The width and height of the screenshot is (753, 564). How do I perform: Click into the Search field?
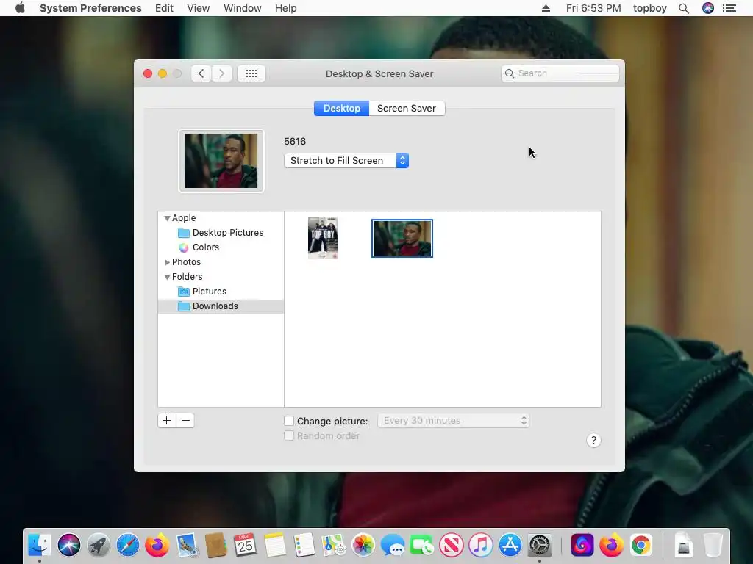(x=560, y=73)
